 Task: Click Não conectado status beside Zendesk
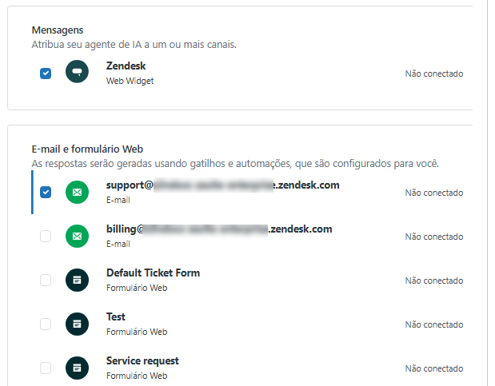(x=433, y=74)
